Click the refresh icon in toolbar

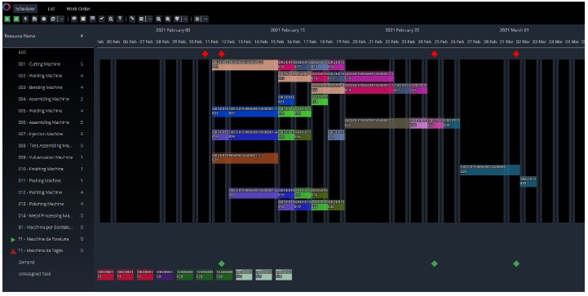(53, 19)
